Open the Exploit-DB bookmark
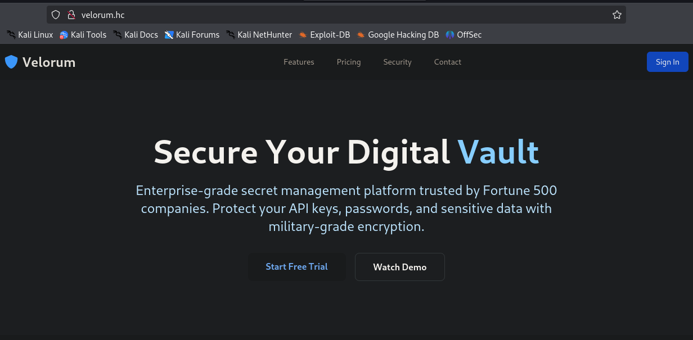 [x=324, y=35]
